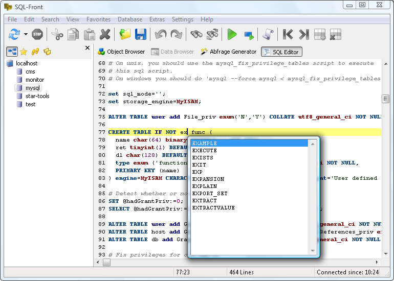Open the Edit menu
394x281 pixels.
pyautogui.click(x=29, y=19)
